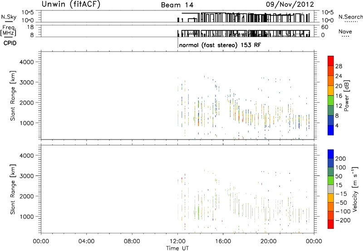Click the Velocity colorbar segment between -50 and -100
Screen dimensions: 363x251
pos(331,207)
